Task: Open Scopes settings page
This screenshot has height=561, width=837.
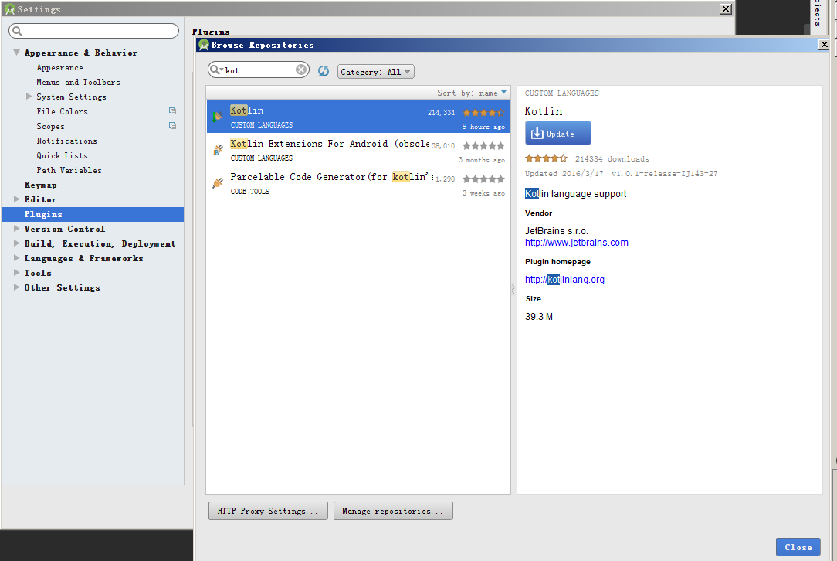Action: tap(50, 126)
